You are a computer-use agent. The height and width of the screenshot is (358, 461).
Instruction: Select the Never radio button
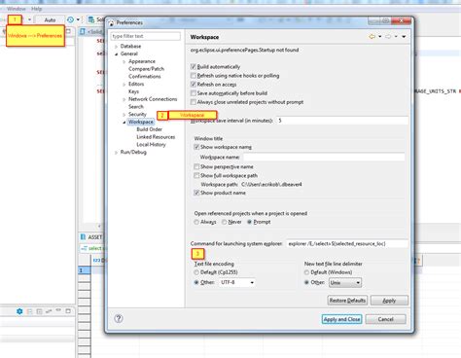(x=225, y=222)
